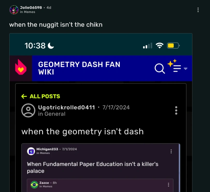
Task: Open three-dot menu on Ugotrickrolled0411's post
Action: coord(176,111)
